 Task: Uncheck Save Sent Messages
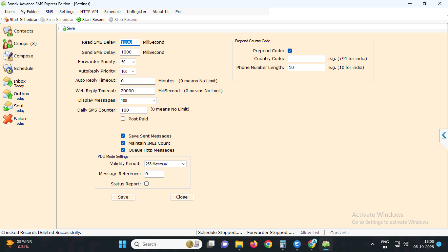[x=123, y=136]
